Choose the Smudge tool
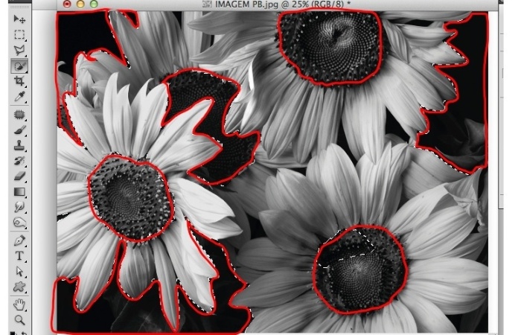Viewport: 521px width, 335px height. coord(19,207)
